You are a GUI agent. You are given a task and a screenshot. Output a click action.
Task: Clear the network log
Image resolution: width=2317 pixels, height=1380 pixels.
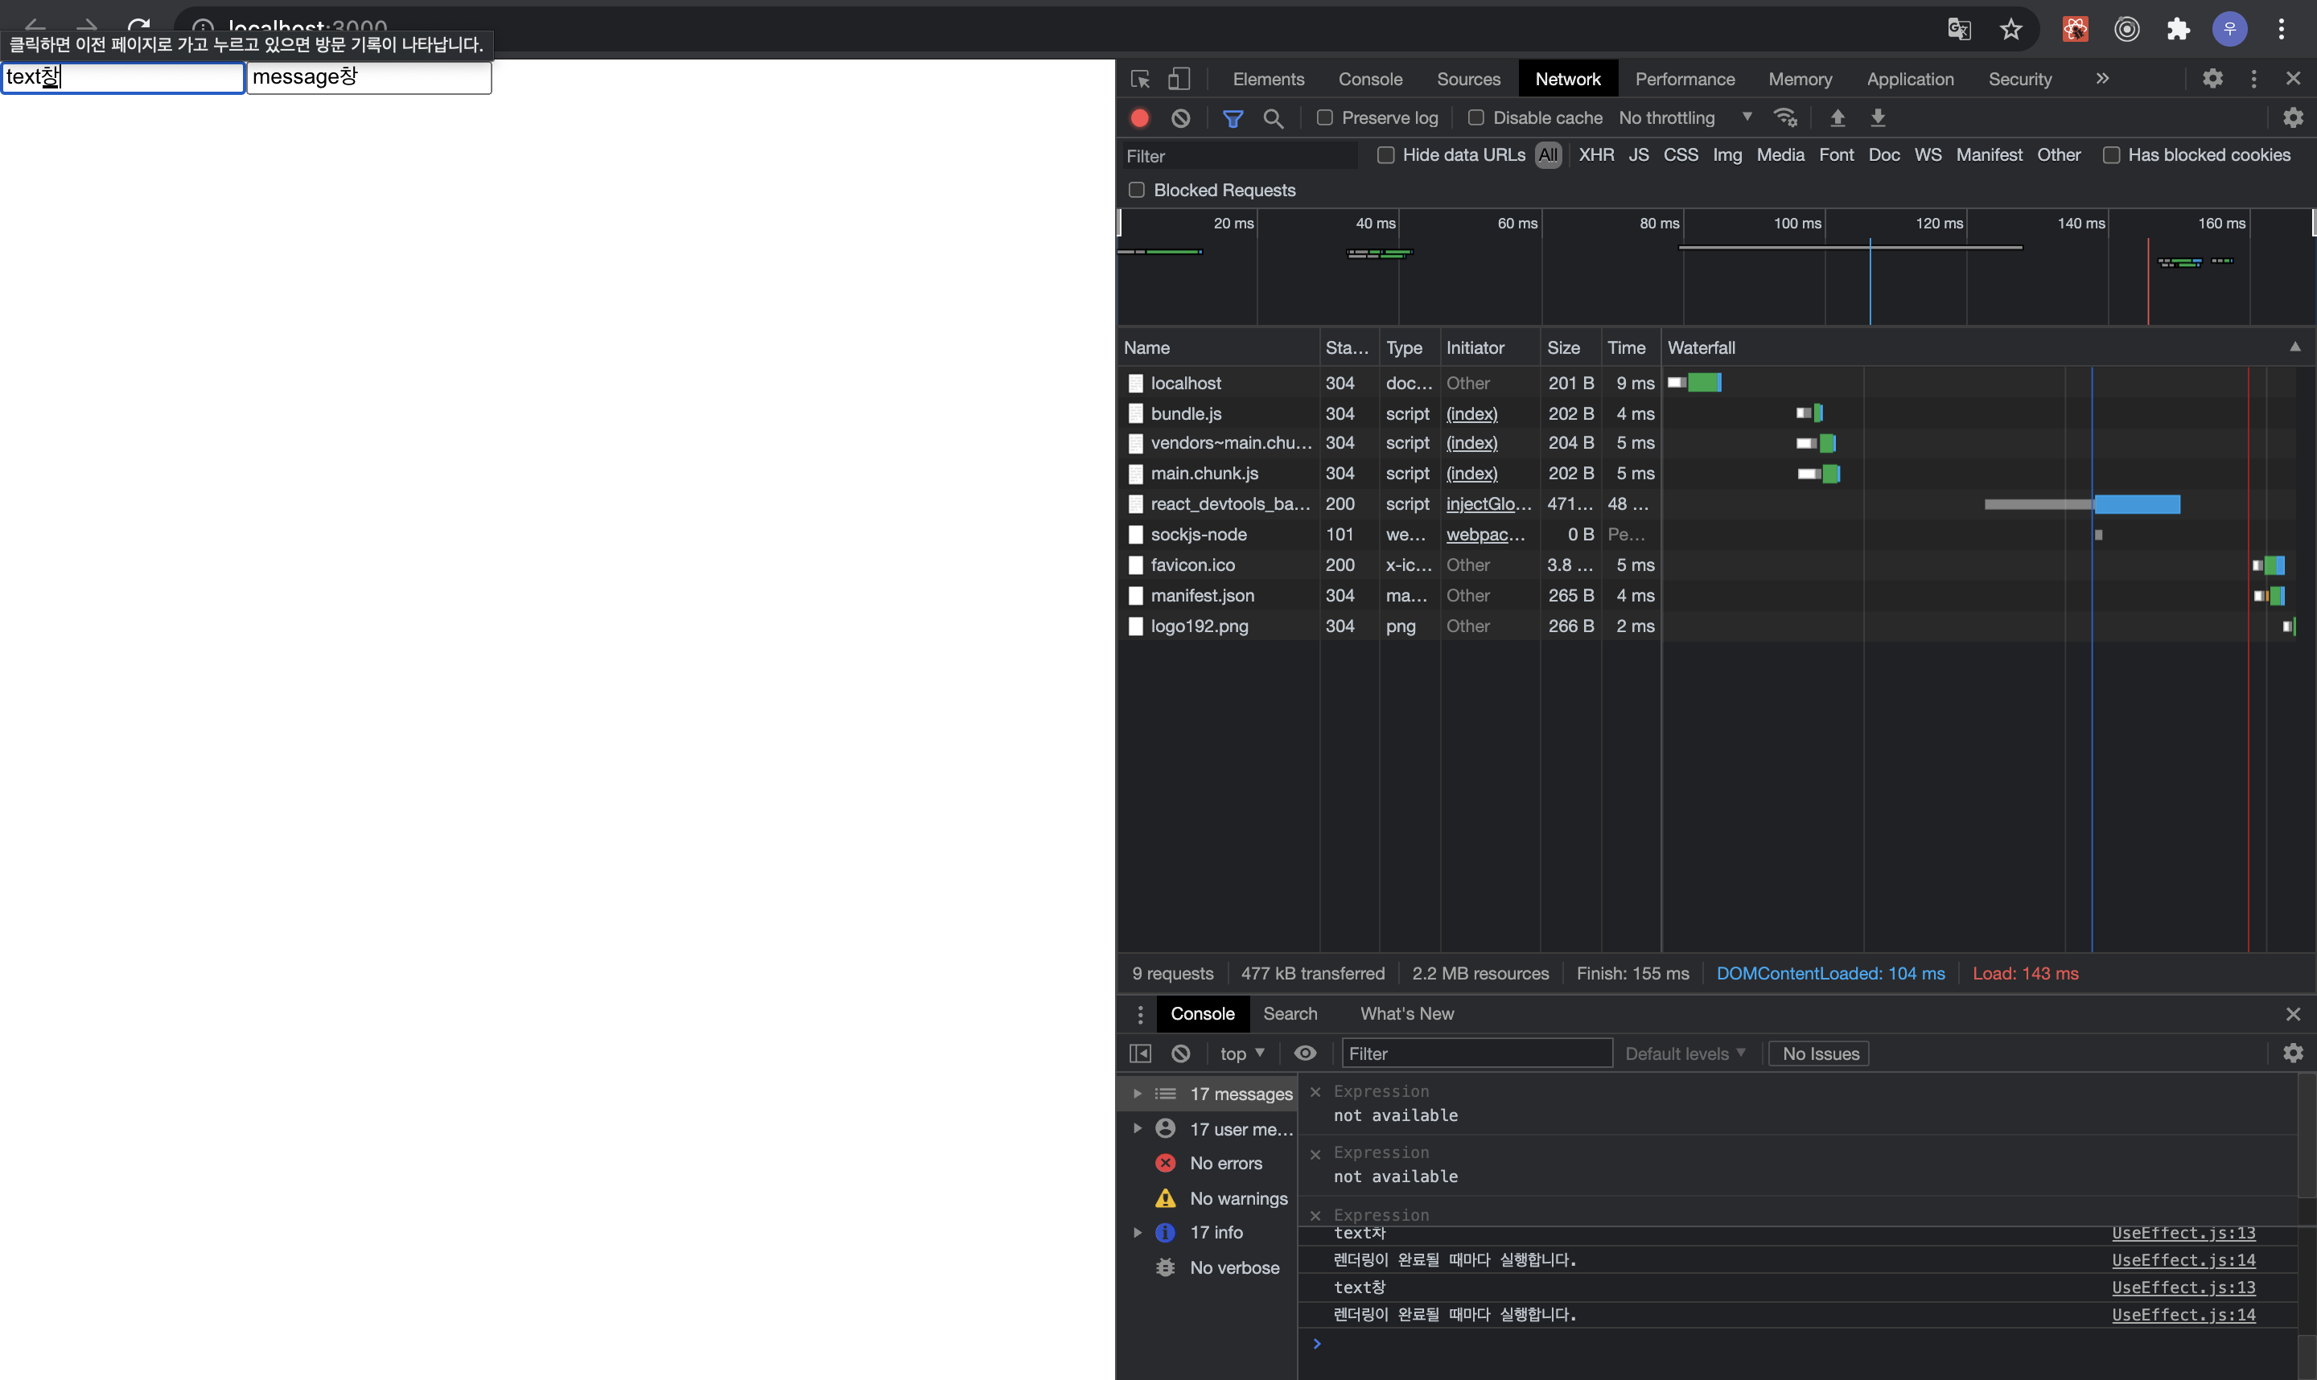(1180, 118)
